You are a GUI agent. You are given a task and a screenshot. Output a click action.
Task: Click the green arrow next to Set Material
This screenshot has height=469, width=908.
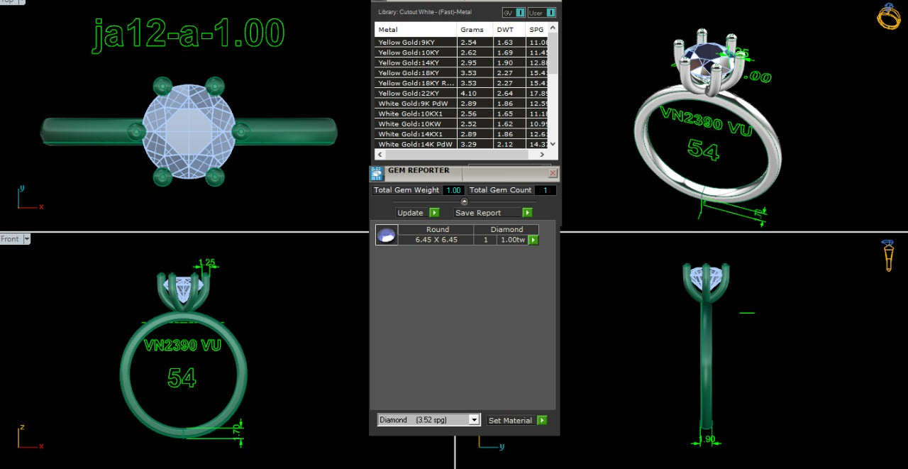point(542,420)
